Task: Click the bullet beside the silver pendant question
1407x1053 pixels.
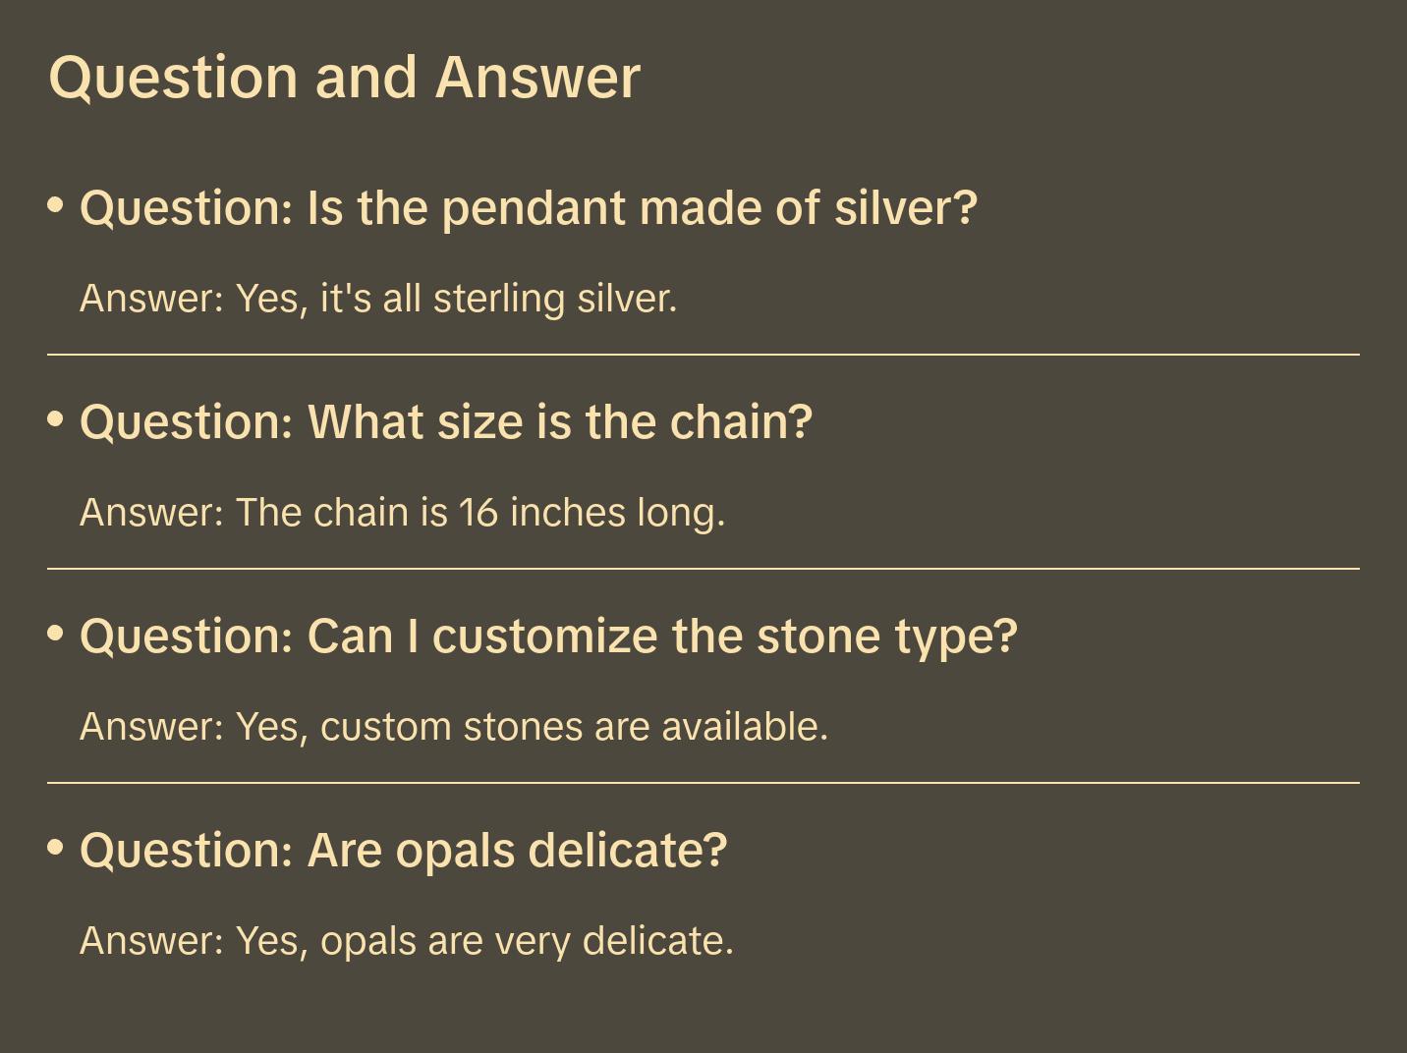Action: pos(56,205)
